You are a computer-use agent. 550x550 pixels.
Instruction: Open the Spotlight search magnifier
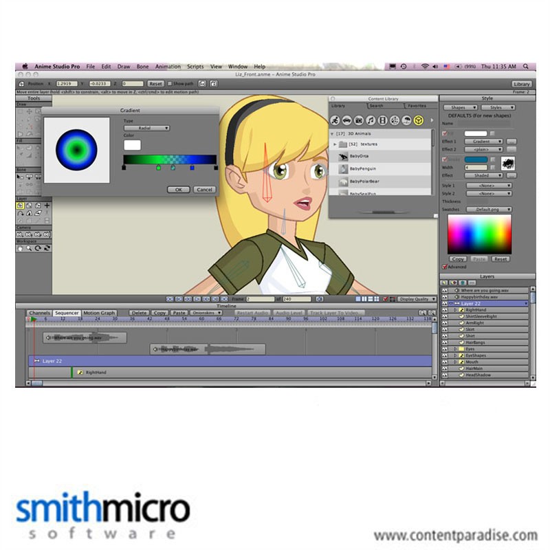(525, 66)
